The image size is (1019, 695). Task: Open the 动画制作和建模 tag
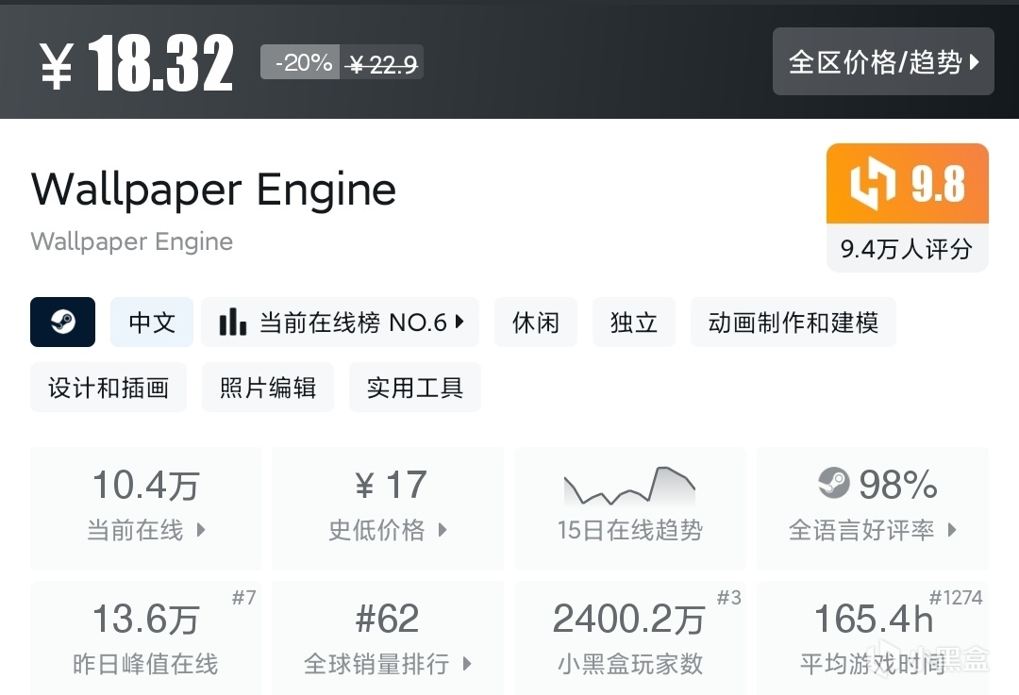793,323
